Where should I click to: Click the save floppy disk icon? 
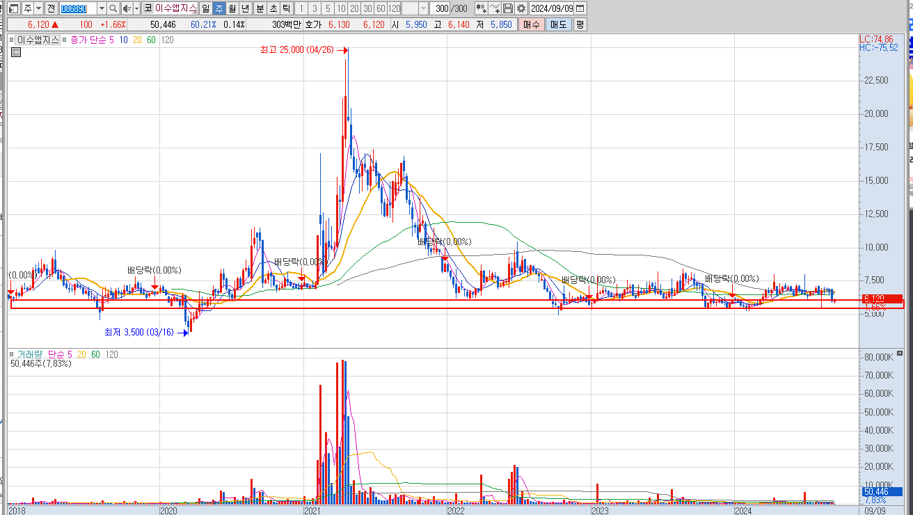[x=508, y=8]
